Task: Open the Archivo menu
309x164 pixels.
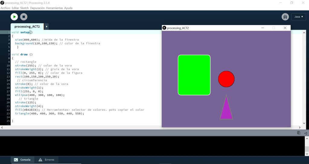Action: coord(5,8)
